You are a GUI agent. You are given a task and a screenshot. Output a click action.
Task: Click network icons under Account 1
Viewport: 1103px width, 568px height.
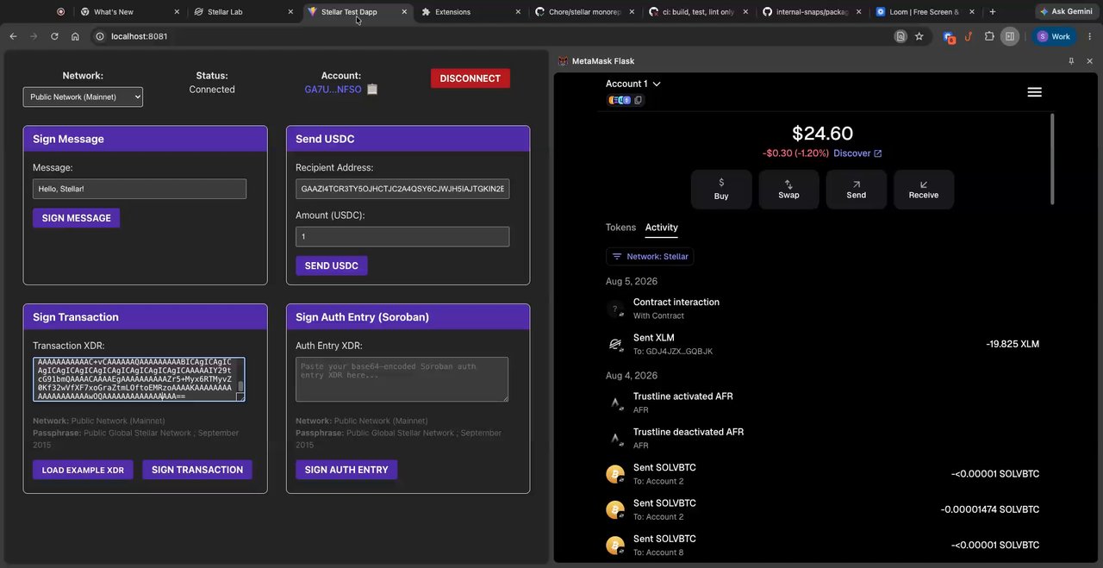pyautogui.click(x=620, y=100)
